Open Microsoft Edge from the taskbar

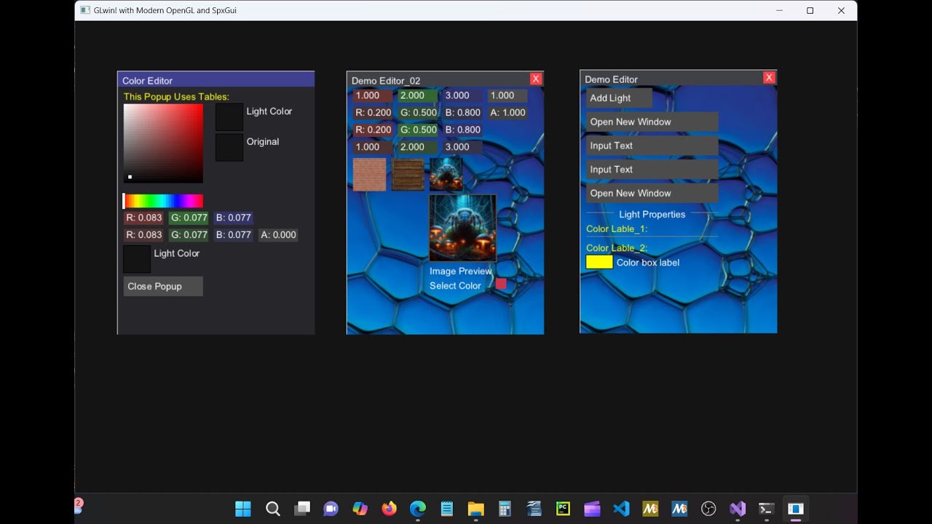click(x=418, y=509)
